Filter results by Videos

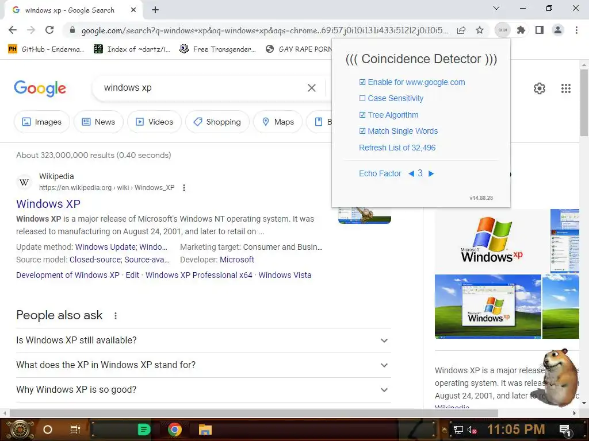[154, 122]
